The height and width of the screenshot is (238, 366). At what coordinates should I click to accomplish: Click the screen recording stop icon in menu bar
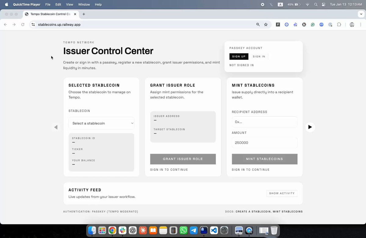pos(263,5)
